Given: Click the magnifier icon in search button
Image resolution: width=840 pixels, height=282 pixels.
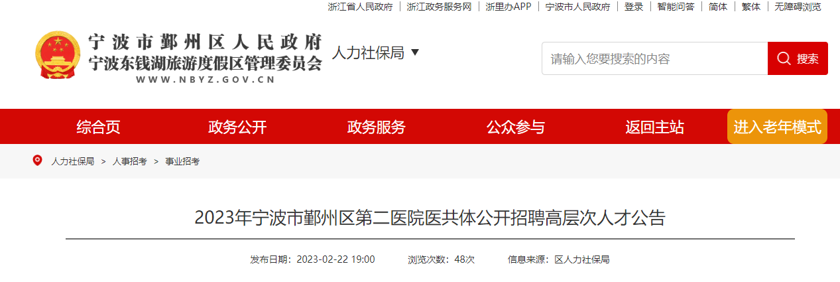Looking at the screenshot, I should click(x=784, y=58).
